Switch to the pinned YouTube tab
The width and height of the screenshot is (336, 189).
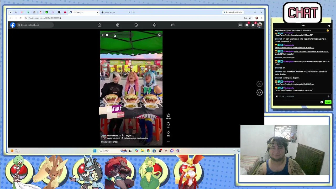pos(65,12)
